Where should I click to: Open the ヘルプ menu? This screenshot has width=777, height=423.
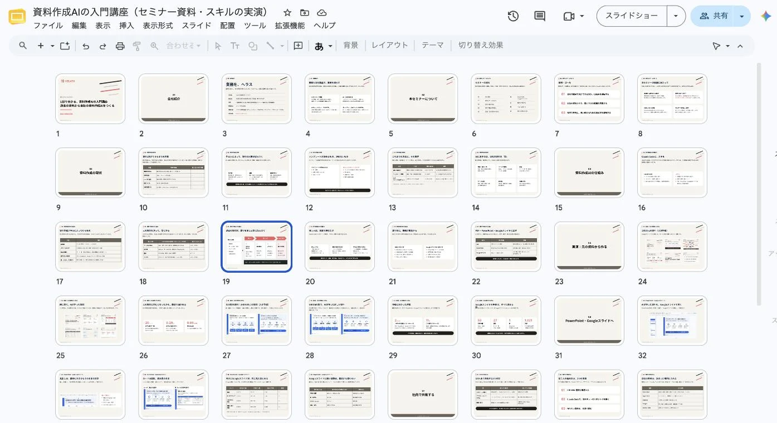point(324,26)
